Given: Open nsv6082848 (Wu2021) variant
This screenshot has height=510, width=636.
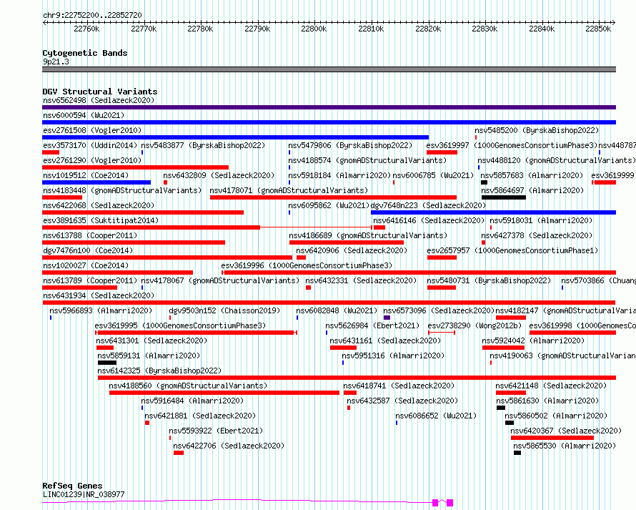Looking at the screenshot, I should (337, 310).
